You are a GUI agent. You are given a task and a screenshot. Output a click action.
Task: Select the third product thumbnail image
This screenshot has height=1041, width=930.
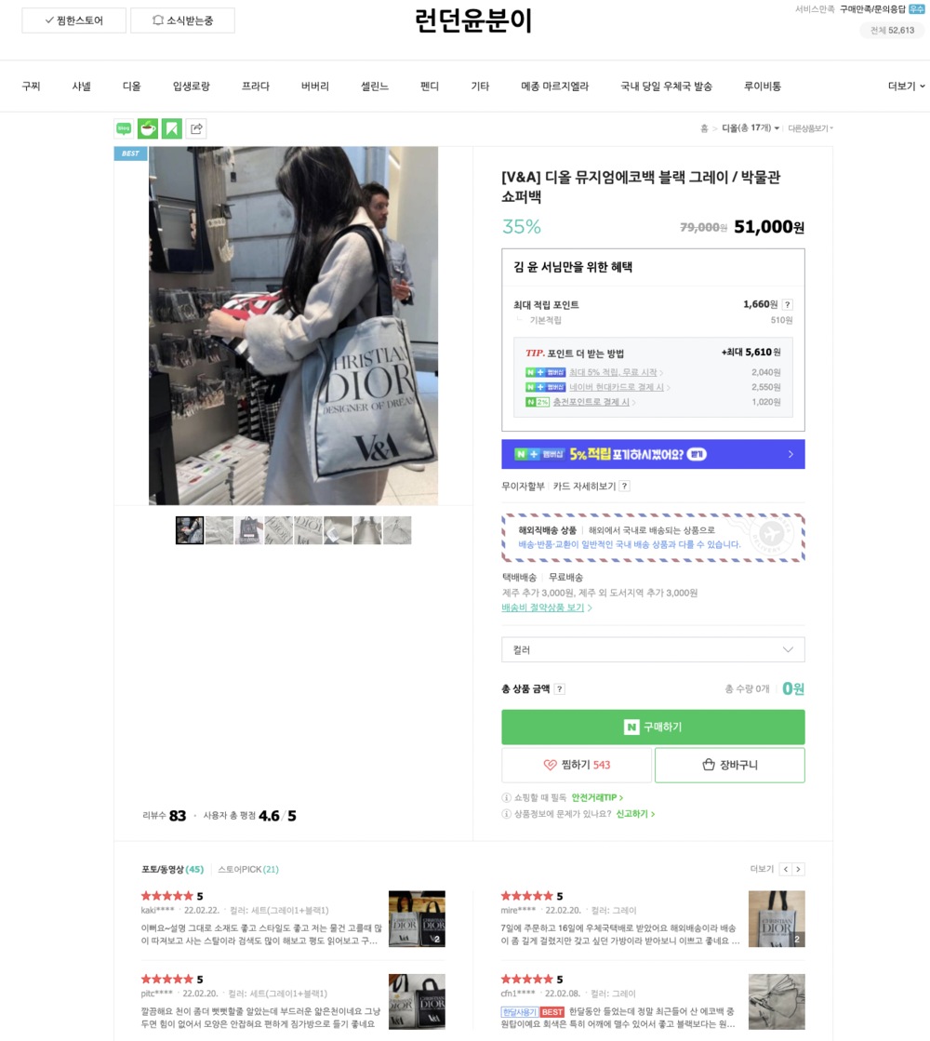pos(249,530)
